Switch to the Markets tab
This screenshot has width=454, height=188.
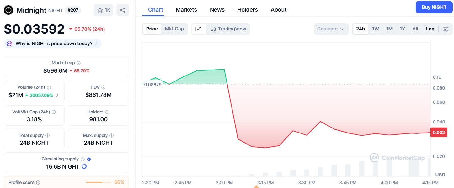(x=186, y=9)
